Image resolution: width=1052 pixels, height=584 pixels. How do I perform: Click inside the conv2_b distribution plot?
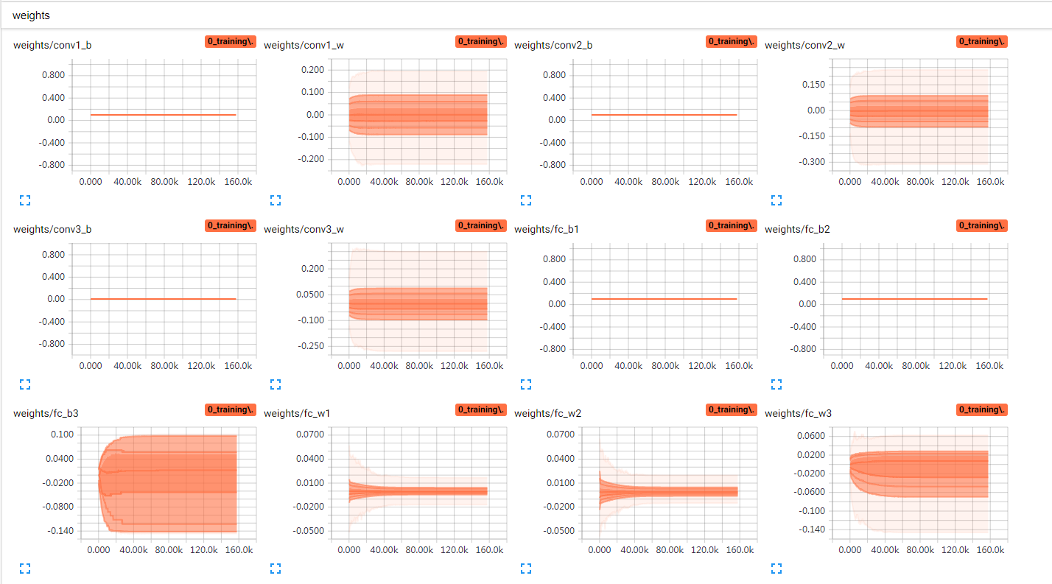[x=664, y=116]
